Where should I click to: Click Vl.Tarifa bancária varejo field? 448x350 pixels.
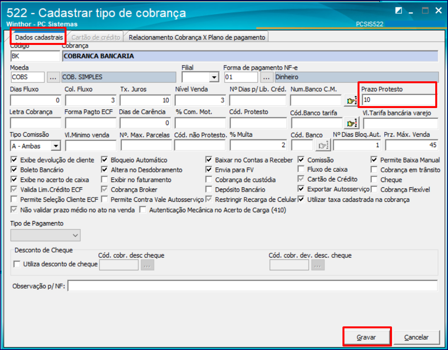pos(400,124)
